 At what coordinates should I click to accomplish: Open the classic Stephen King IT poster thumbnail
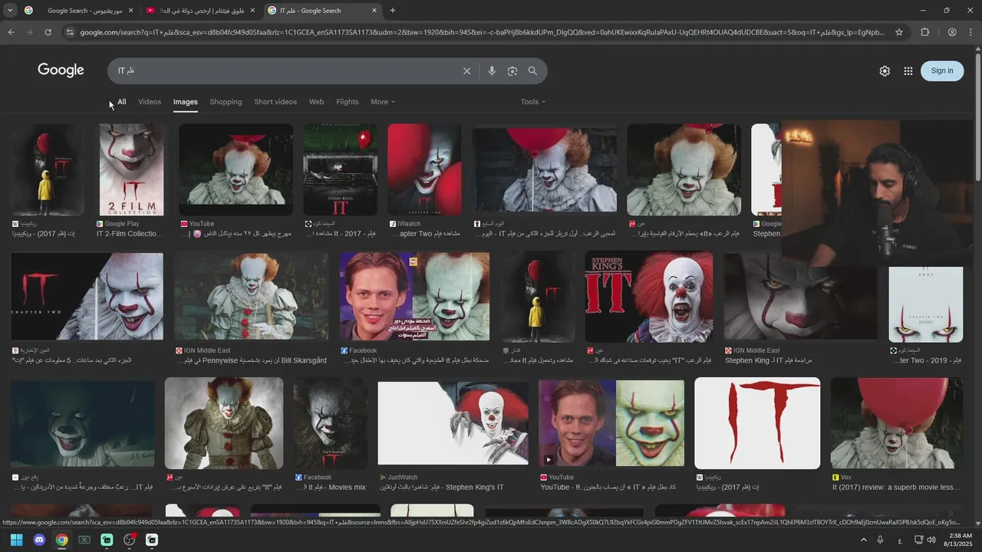[x=649, y=297]
